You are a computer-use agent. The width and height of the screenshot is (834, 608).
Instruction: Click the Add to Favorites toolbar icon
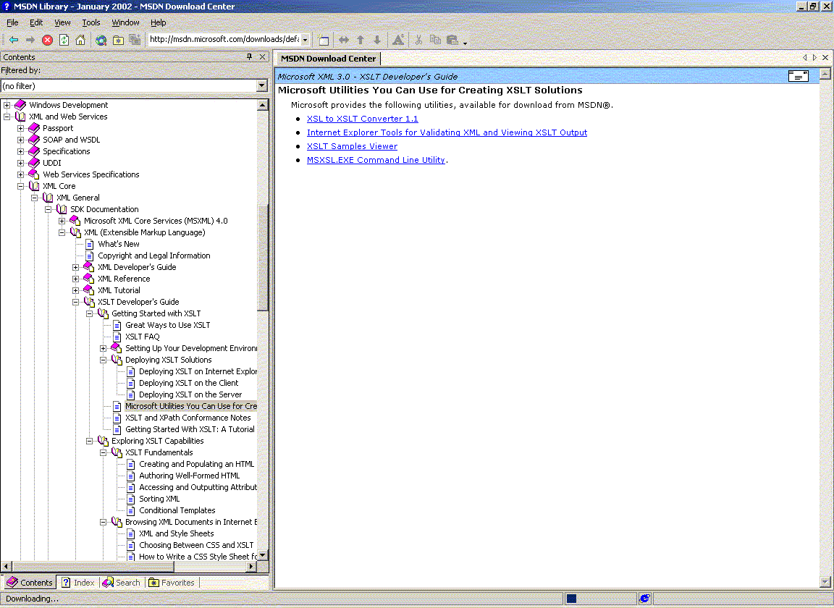point(135,39)
